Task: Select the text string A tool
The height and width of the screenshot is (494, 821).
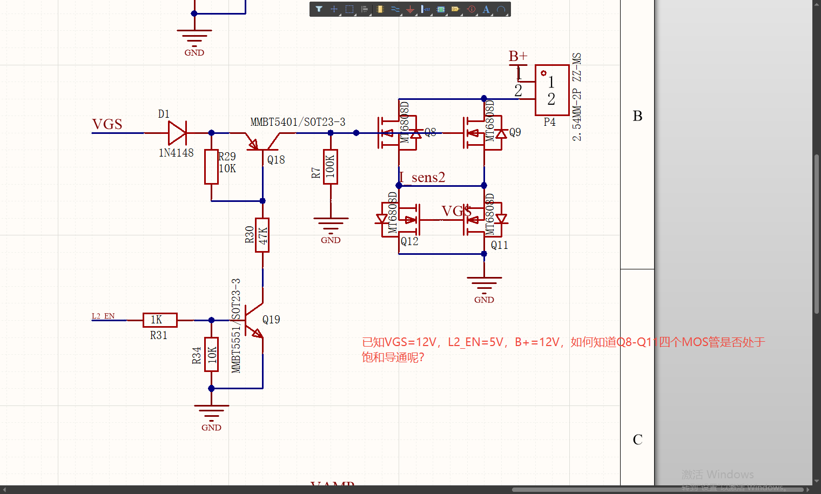Action: point(486,9)
